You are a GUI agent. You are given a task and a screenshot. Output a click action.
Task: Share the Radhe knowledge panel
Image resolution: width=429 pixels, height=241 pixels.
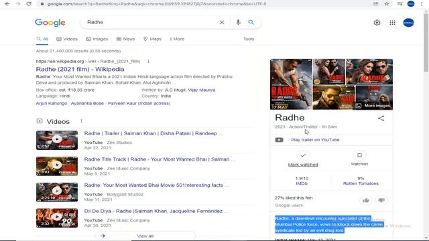381,118
